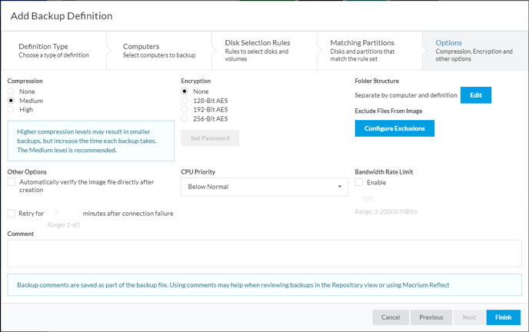Choose 128-Bit AES encryption
Screen dimensions: 529x332
185,101
